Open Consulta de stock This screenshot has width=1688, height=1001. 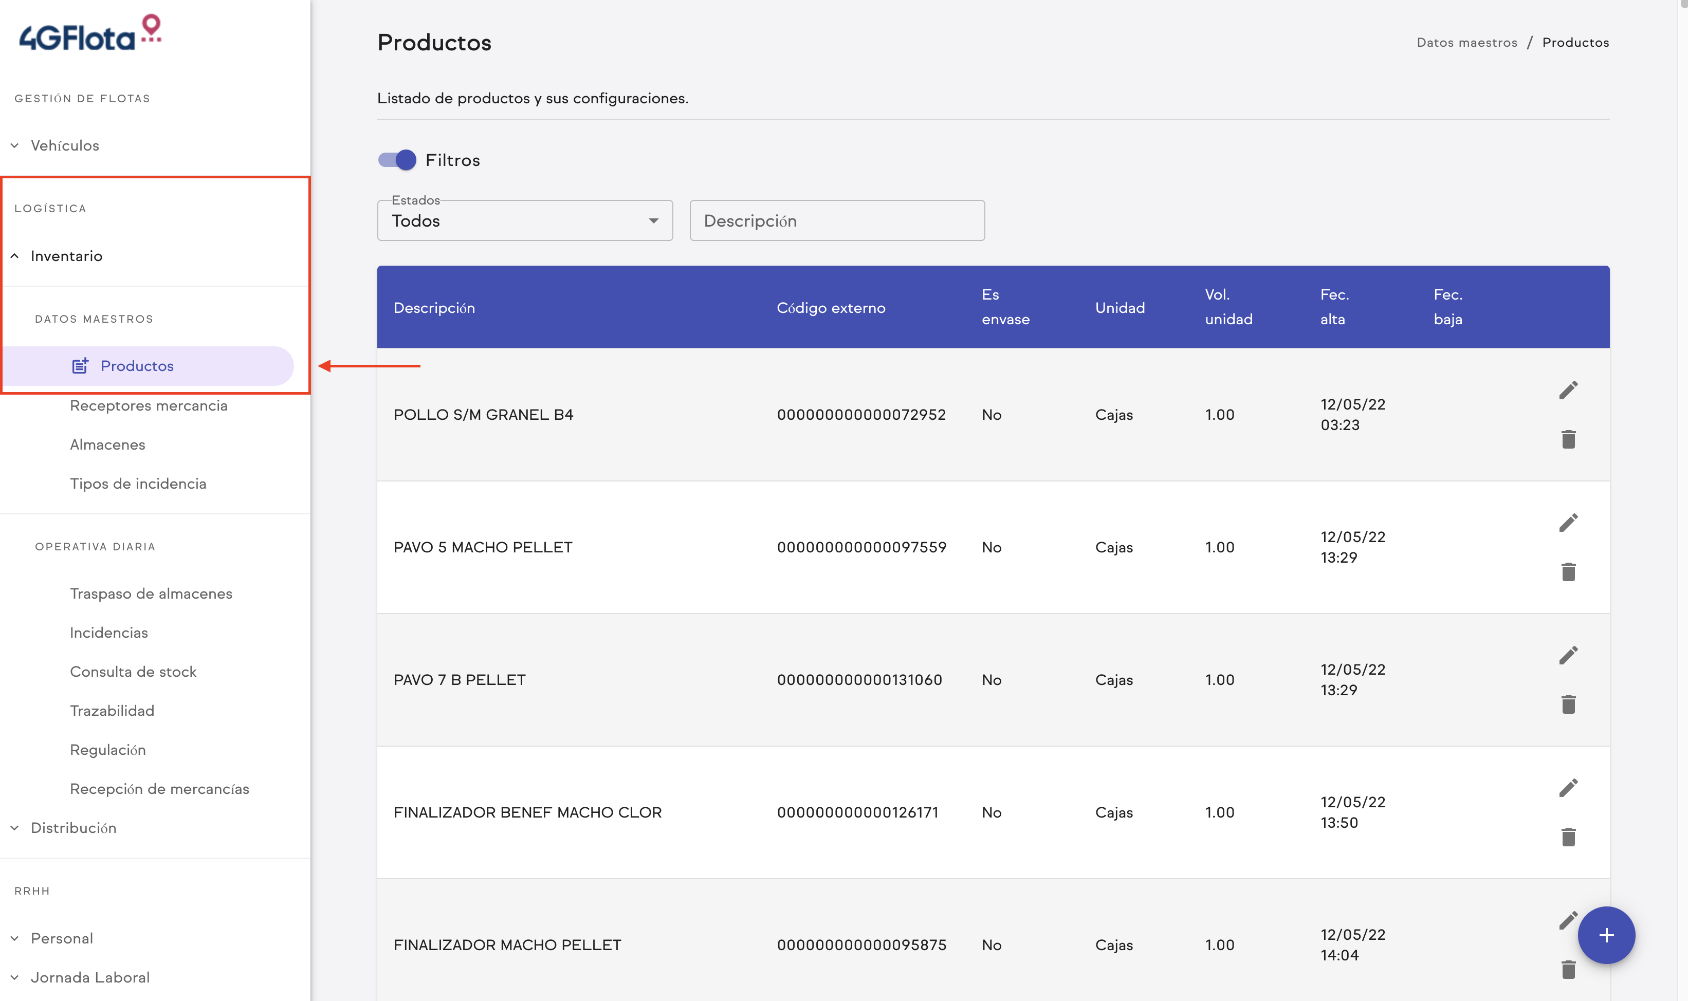[134, 671]
